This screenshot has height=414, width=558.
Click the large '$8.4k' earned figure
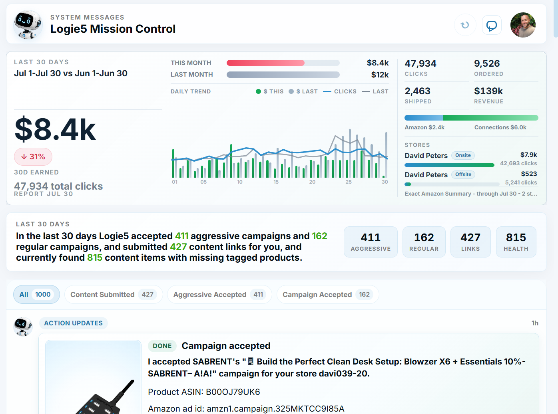pyautogui.click(x=55, y=129)
